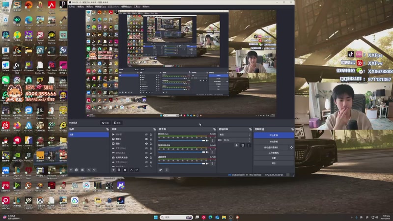The width and height of the screenshot is (393, 221).
Task: Add a new scene with plus icon in Scenes panel
Action: [x=71, y=170]
